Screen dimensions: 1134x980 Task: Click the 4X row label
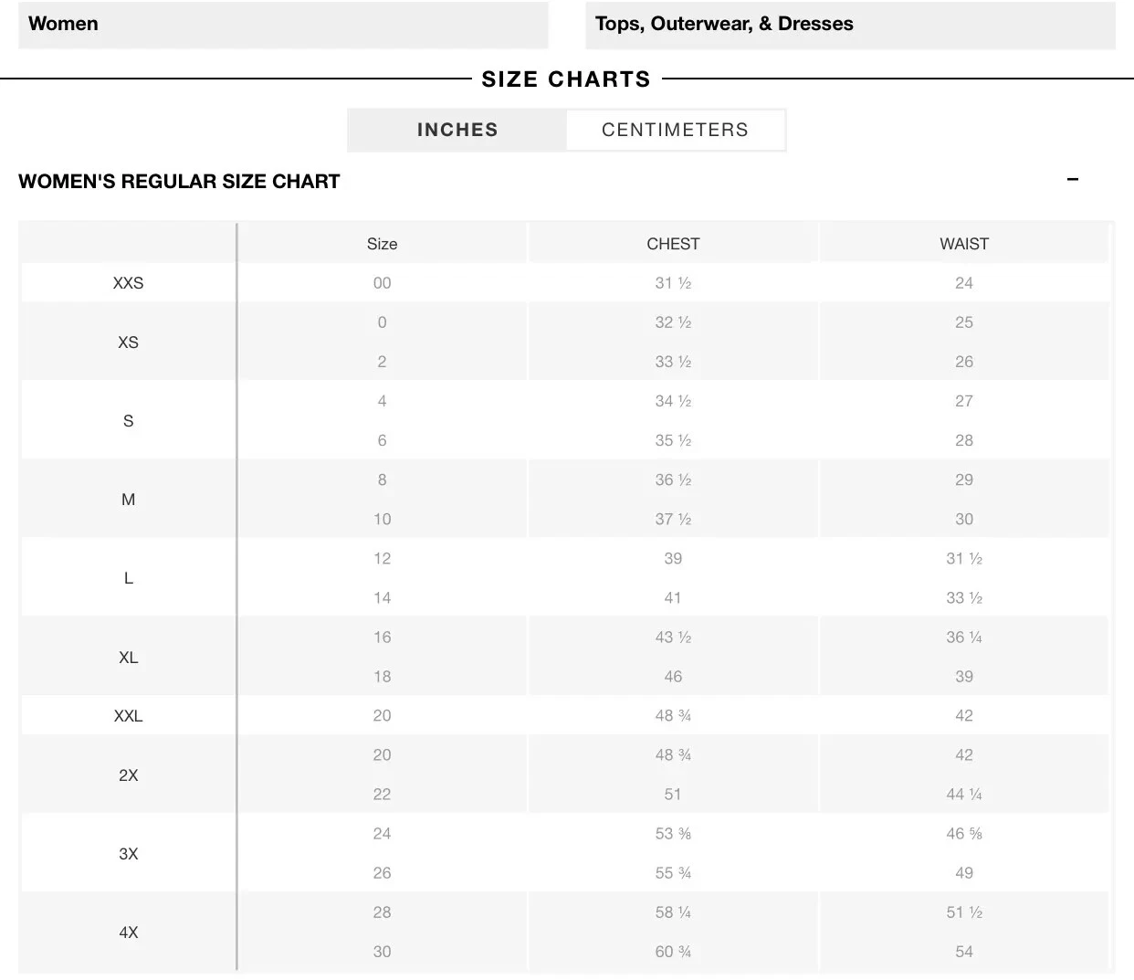[x=128, y=933]
